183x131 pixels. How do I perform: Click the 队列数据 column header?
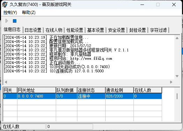pos(67,90)
